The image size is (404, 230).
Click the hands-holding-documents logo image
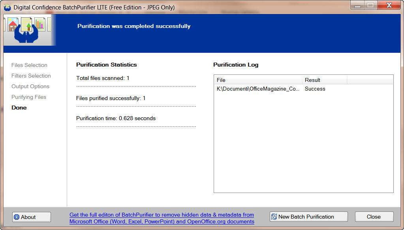point(28,30)
